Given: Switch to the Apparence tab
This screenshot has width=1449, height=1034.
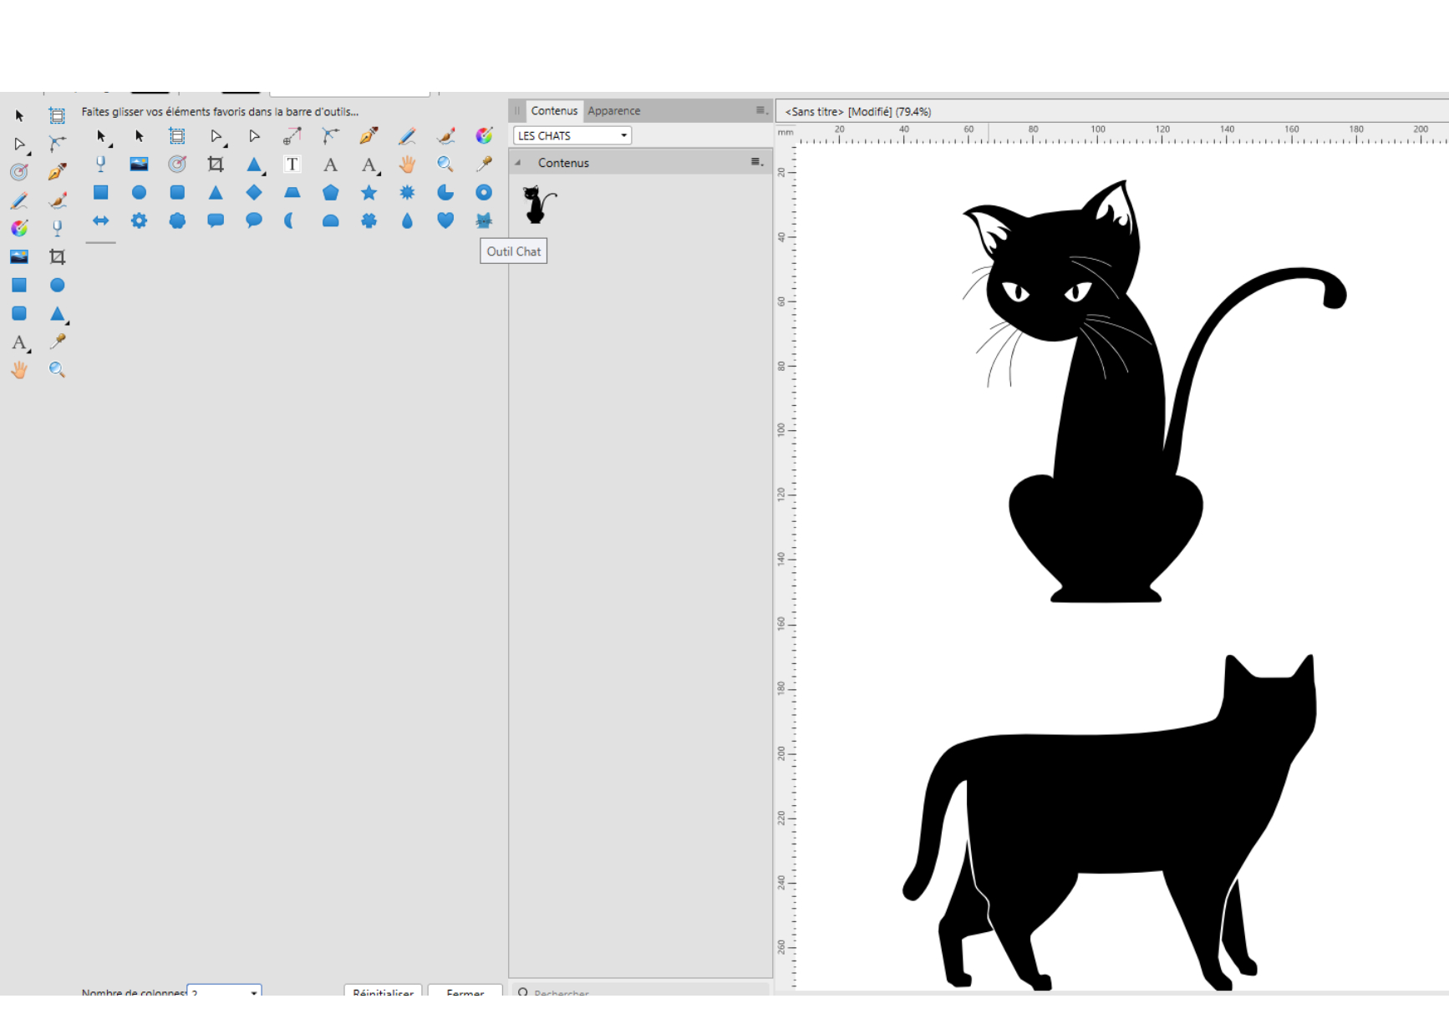Looking at the screenshot, I should (x=613, y=111).
